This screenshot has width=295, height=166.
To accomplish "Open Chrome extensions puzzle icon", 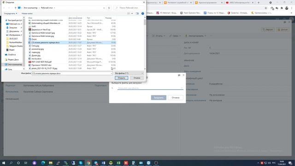I will [x=282, y=8].
